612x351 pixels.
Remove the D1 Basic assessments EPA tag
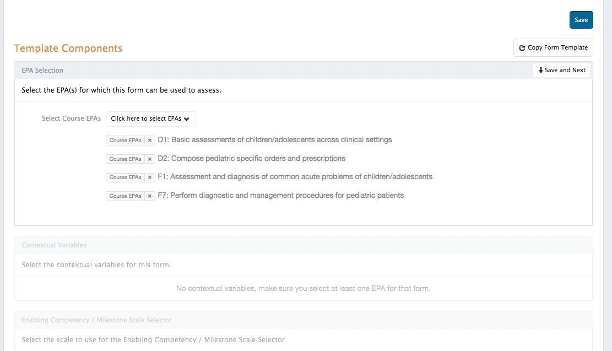click(150, 141)
